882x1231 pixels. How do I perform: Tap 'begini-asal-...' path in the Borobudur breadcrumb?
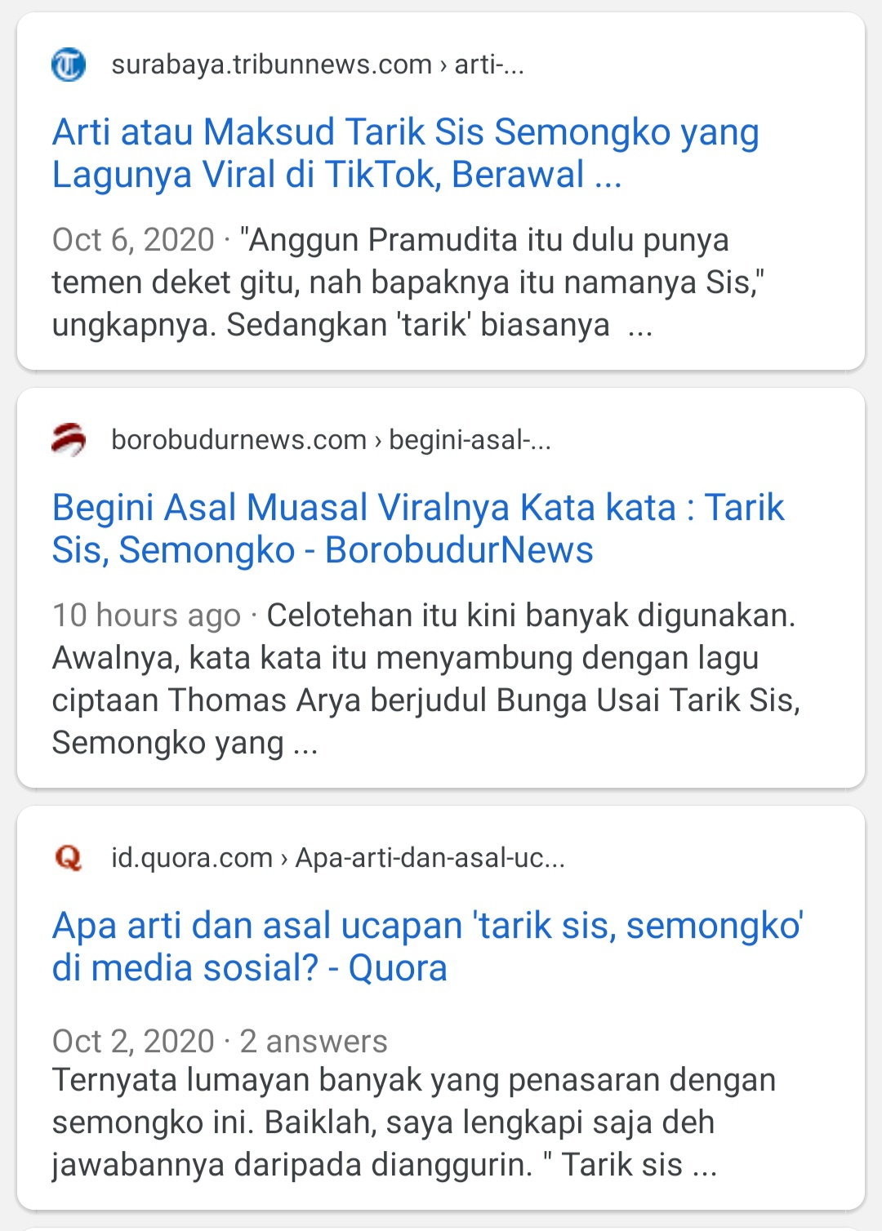pyautogui.click(x=470, y=440)
